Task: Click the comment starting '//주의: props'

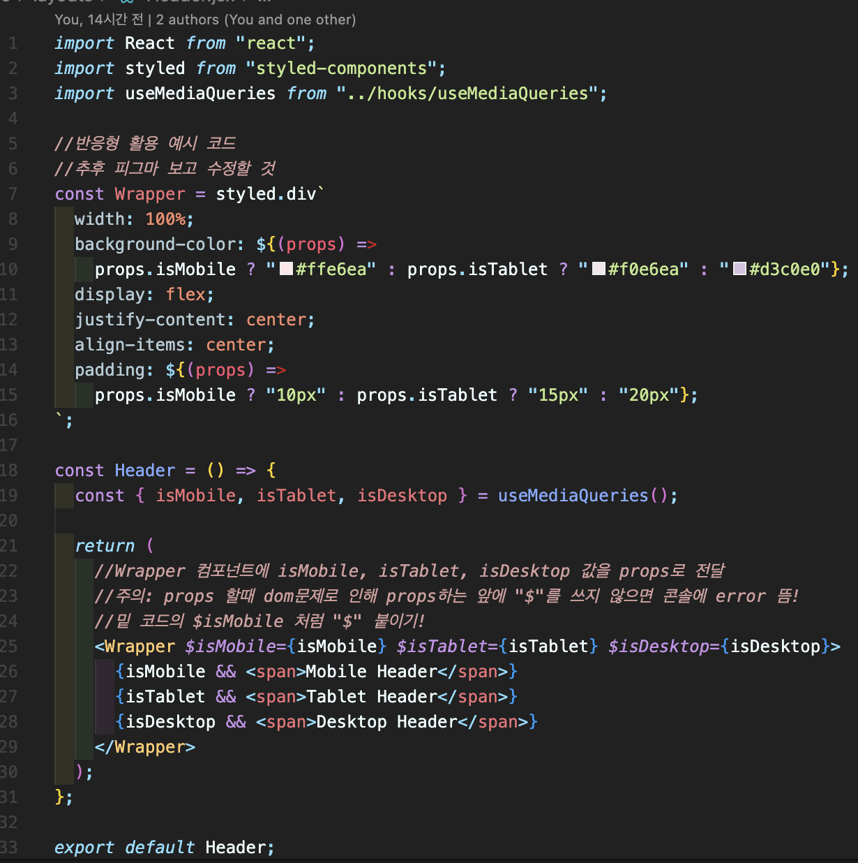Action: click(x=446, y=596)
